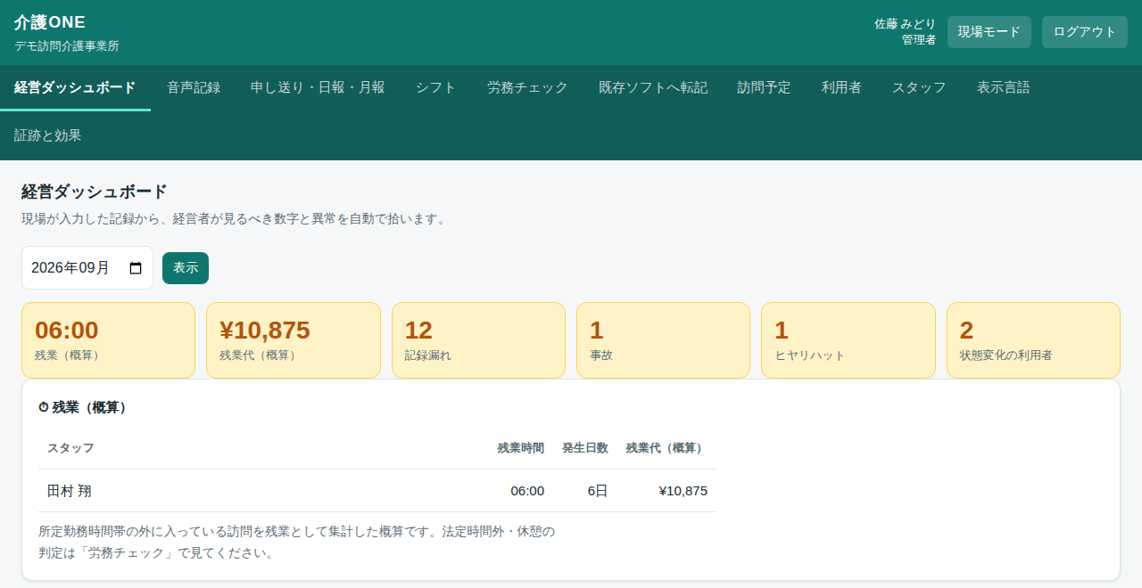
Task: Click the 介護ONE app title
Action: (x=50, y=23)
